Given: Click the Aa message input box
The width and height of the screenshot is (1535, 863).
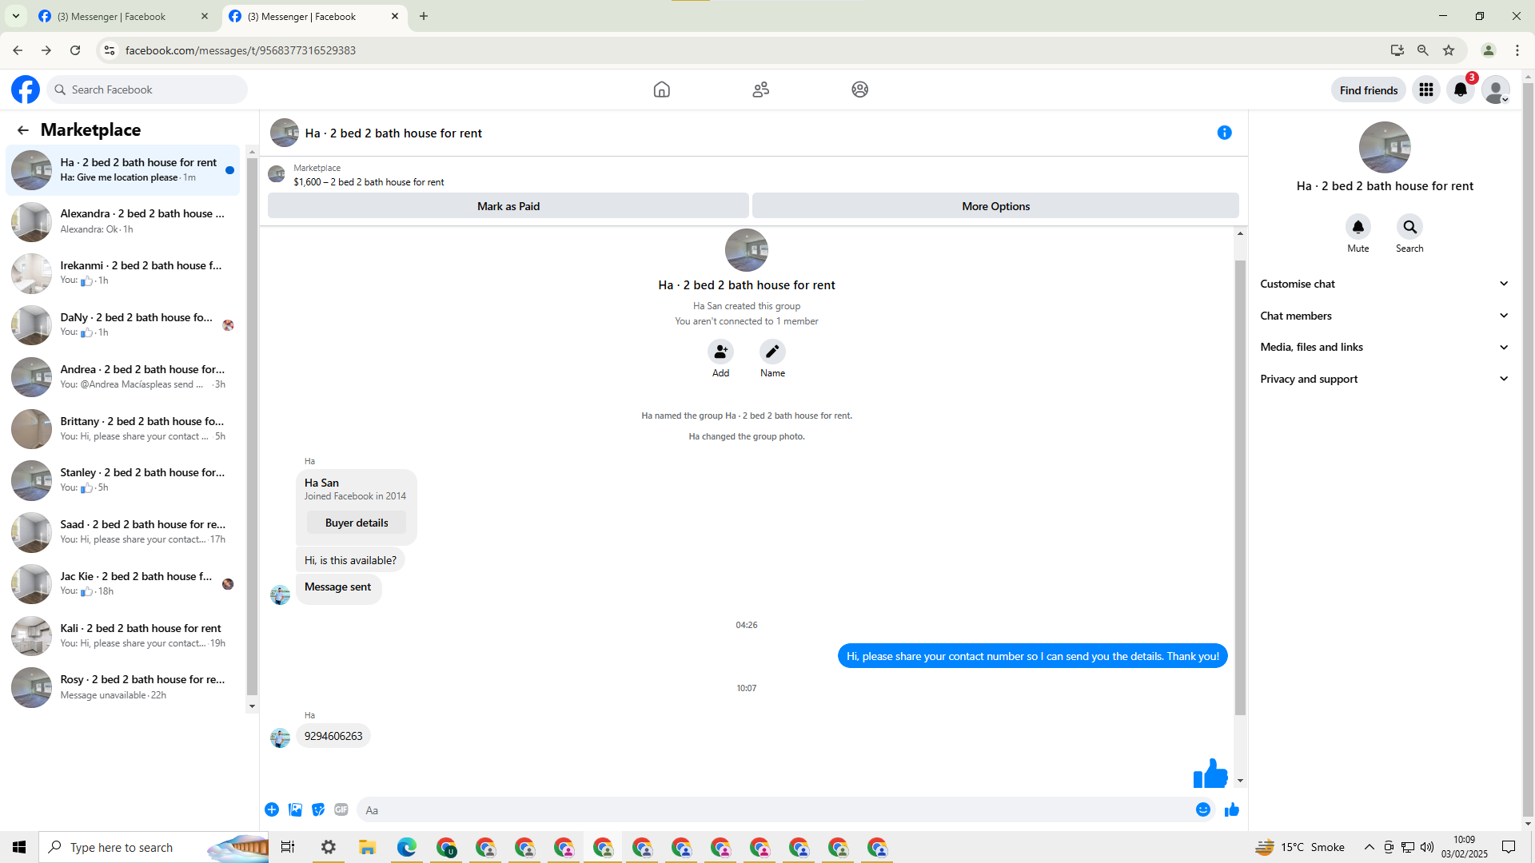Looking at the screenshot, I should [x=775, y=809].
